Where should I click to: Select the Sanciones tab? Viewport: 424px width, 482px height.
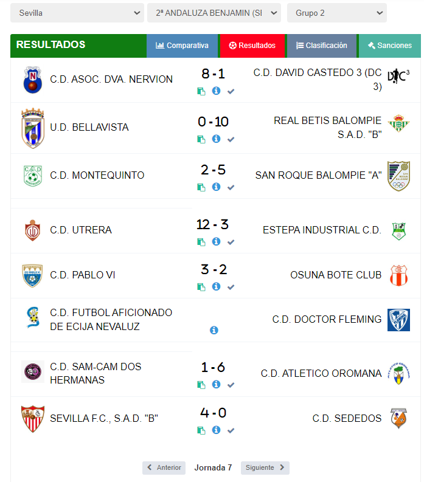click(389, 46)
